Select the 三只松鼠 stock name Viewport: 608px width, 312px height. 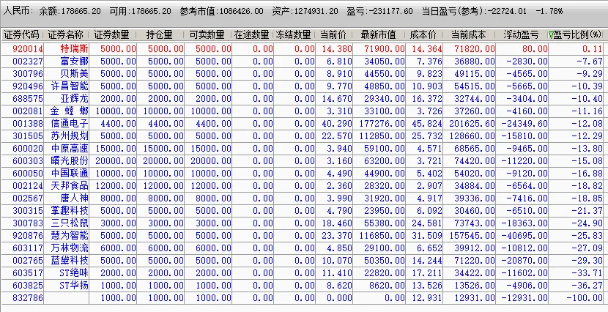[x=70, y=223]
